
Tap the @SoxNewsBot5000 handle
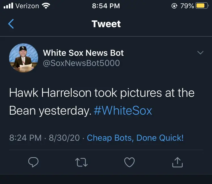[x=81, y=63]
